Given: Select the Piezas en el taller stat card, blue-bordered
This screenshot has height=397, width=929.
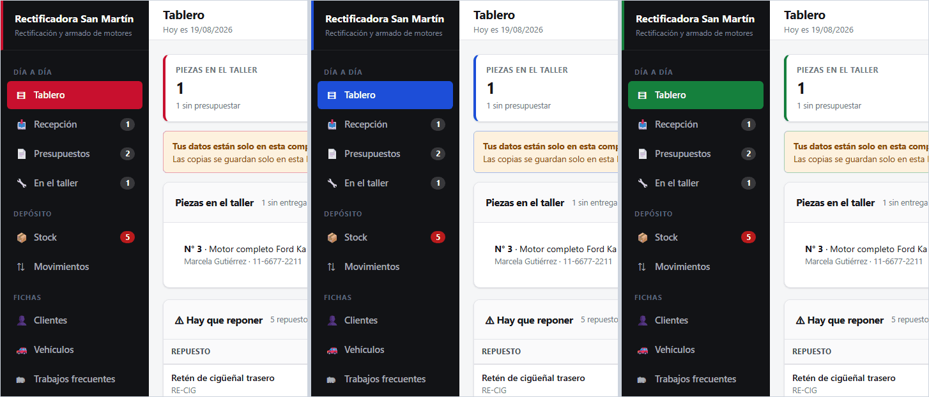Looking at the screenshot, I should pos(546,88).
